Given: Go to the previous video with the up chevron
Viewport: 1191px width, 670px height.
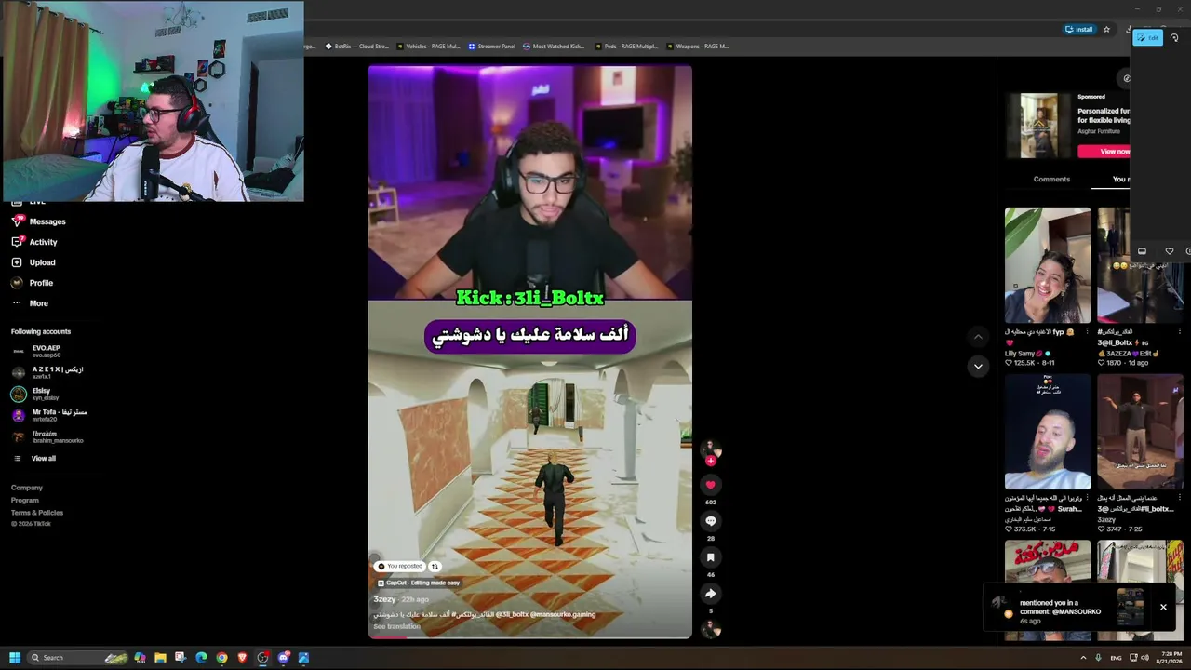Looking at the screenshot, I should click(x=978, y=337).
